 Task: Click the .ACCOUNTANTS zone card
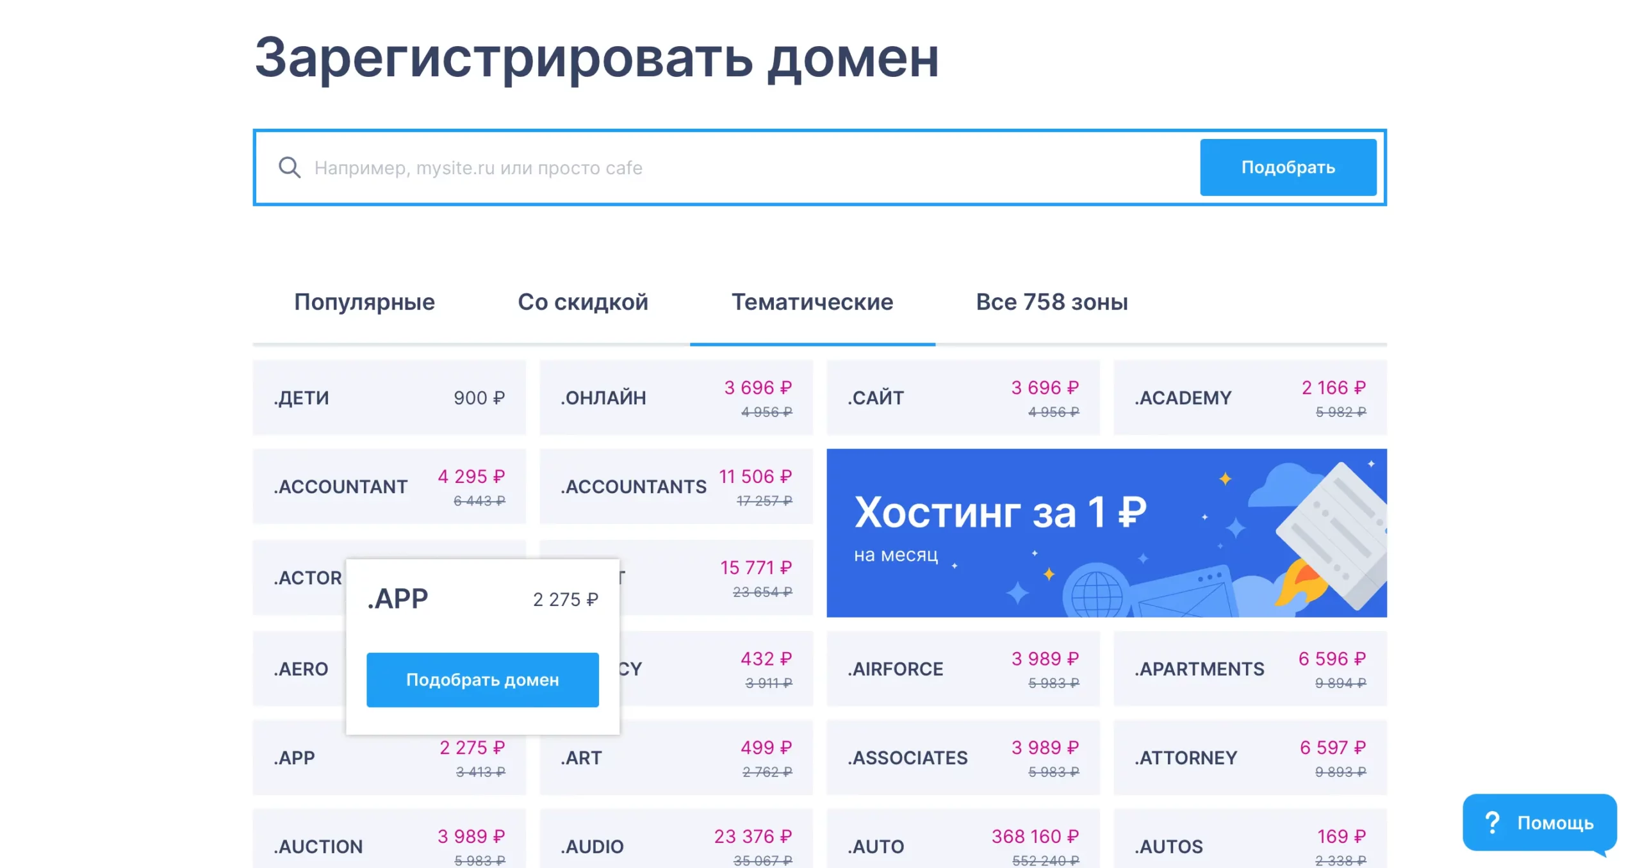[676, 486]
